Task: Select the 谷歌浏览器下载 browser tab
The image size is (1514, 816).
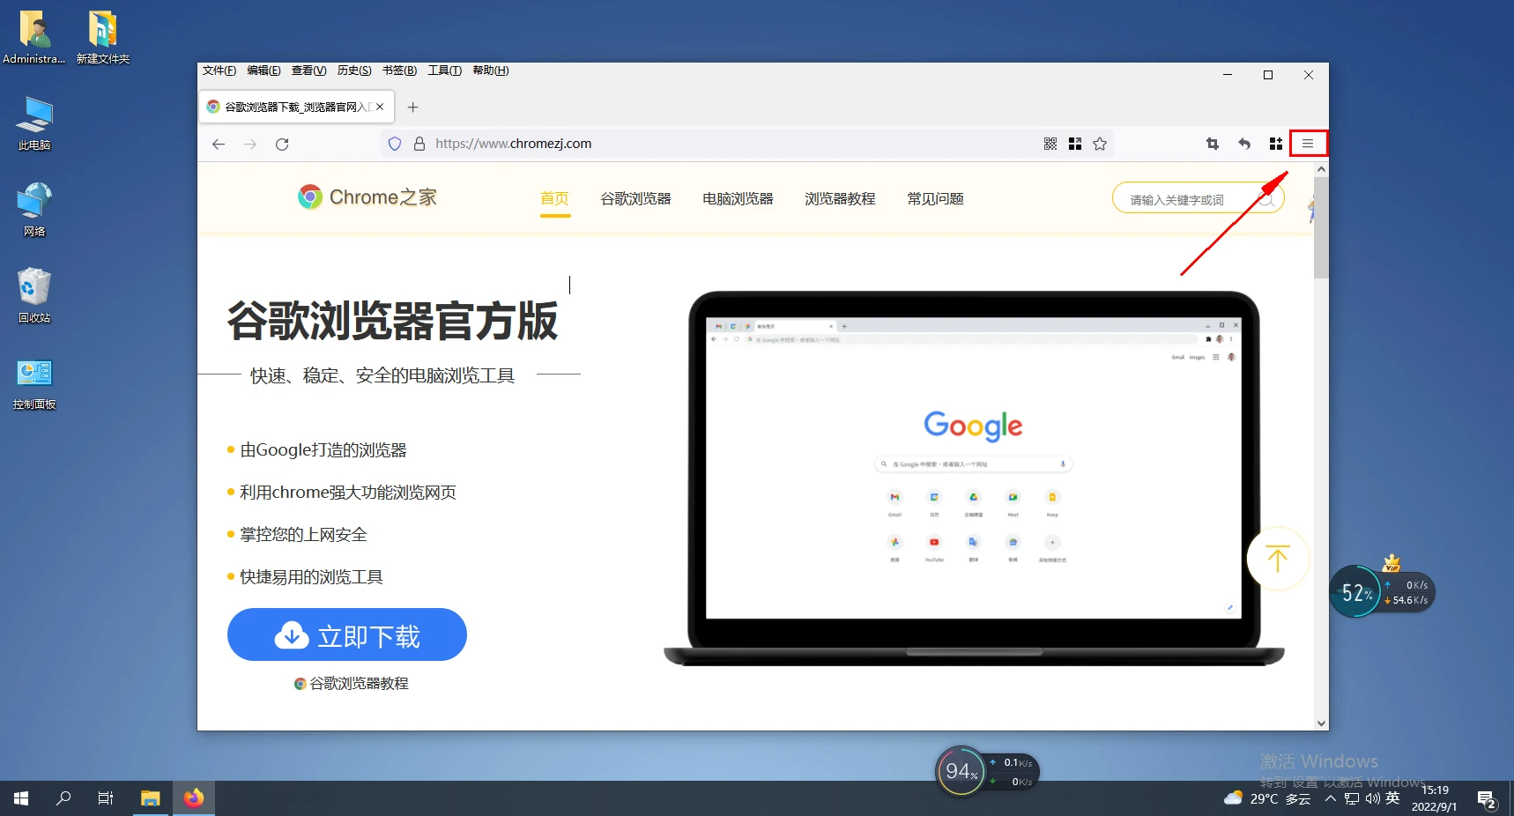Action: tap(296, 107)
